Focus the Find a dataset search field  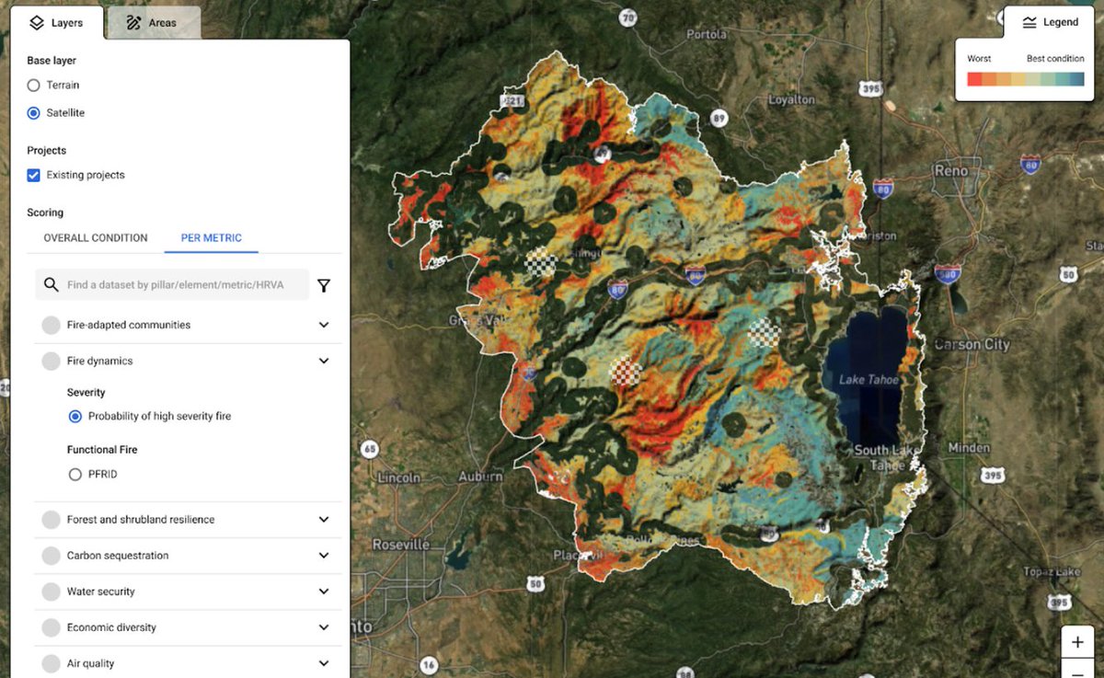coord(172,285)
